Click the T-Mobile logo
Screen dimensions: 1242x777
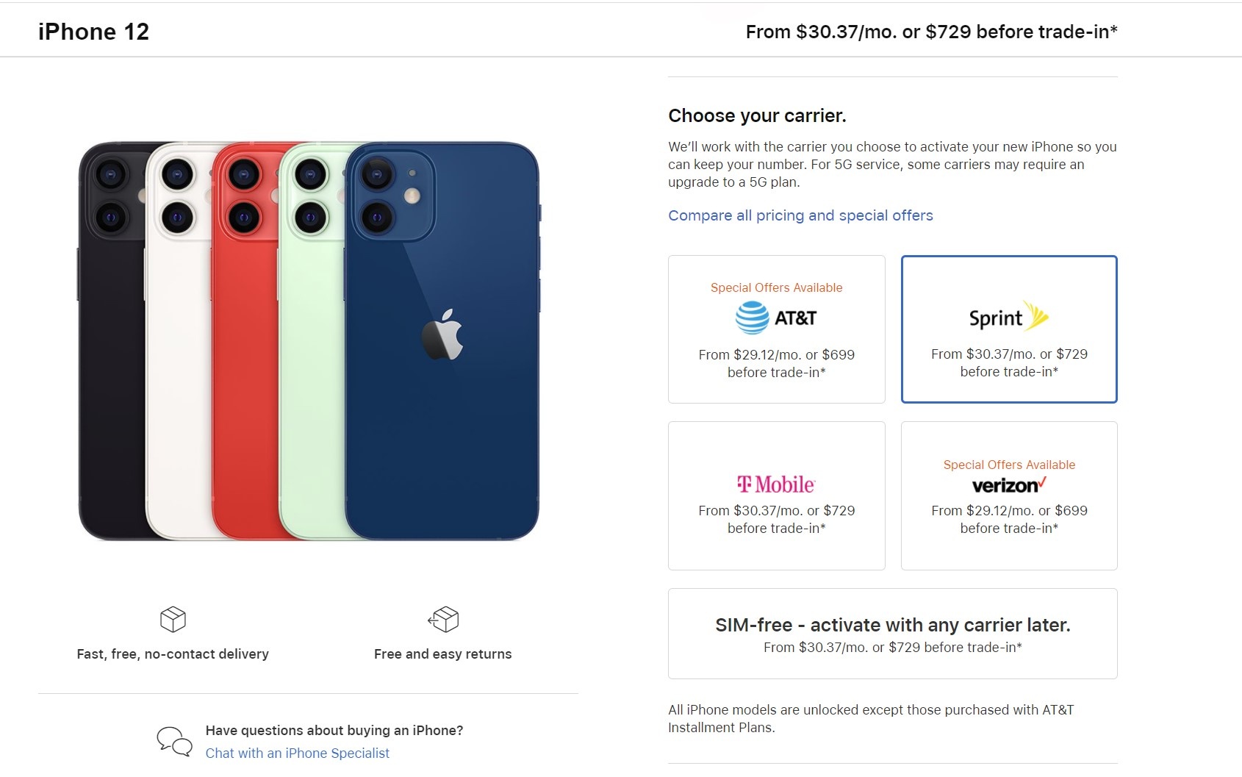(776, 484)
